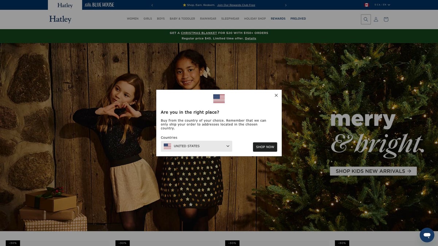This screenshot has width=438, height=246.
Task: Switch to Little Blue House tab
Action: coord(99,5)
